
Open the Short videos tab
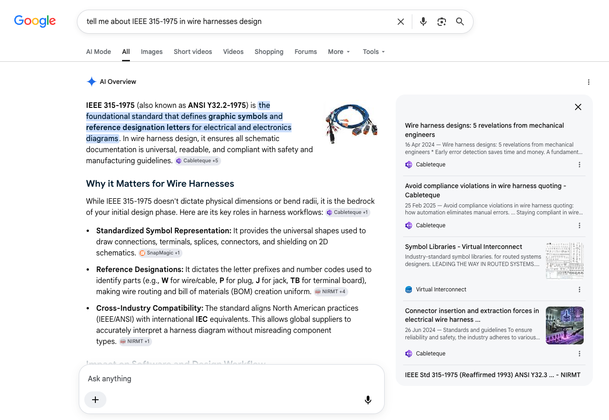[x=193, y=52]
